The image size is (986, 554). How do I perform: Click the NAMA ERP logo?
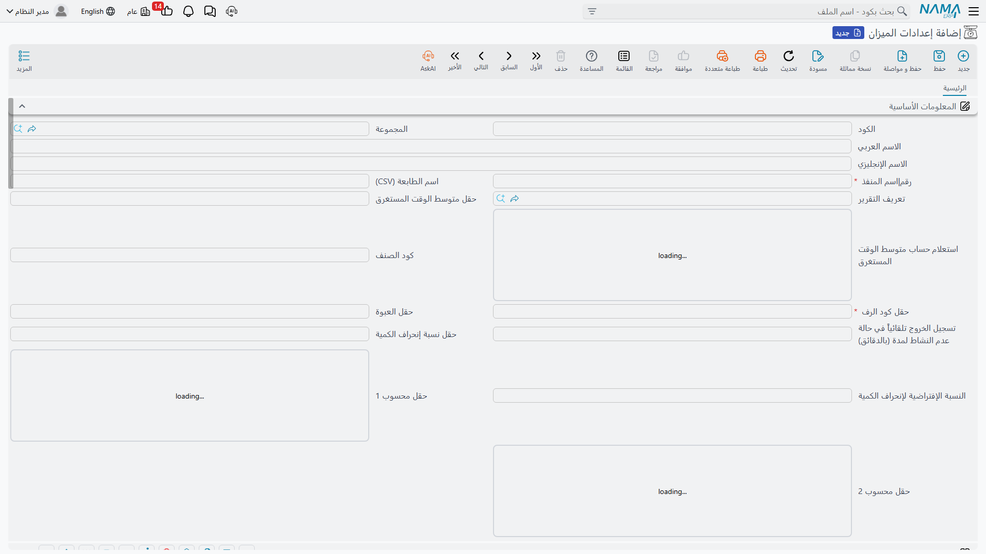click(940, 11)
